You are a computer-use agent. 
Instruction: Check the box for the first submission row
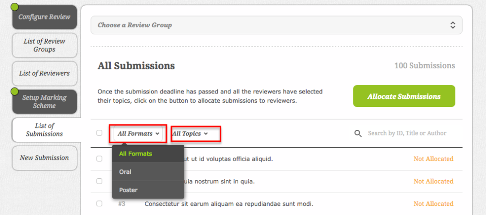(99, 158)
